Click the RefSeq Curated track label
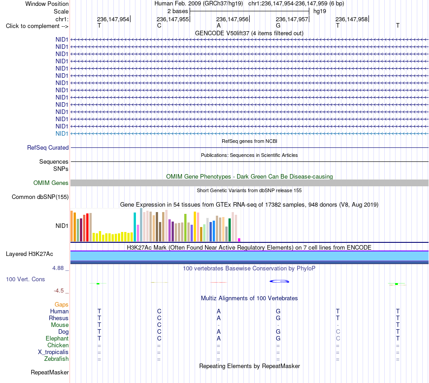 48,148
